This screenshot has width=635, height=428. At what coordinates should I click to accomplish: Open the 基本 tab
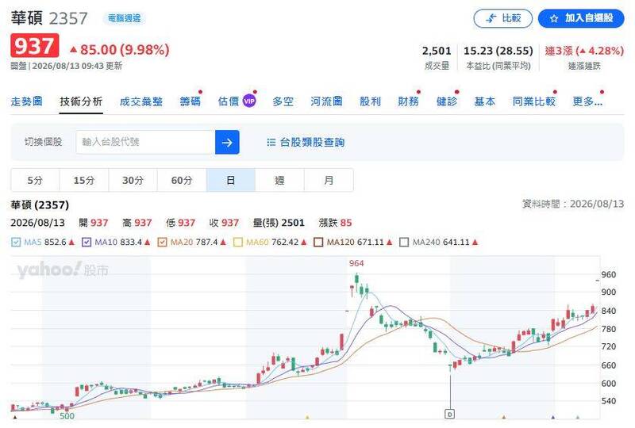click(485, 101)
